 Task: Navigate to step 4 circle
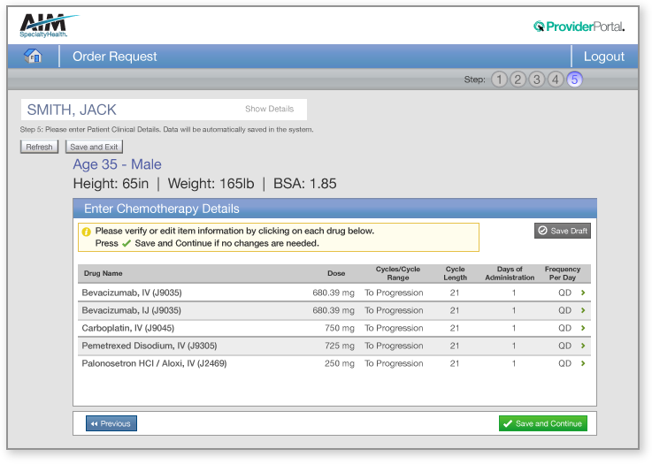click(x=556, y=80)
